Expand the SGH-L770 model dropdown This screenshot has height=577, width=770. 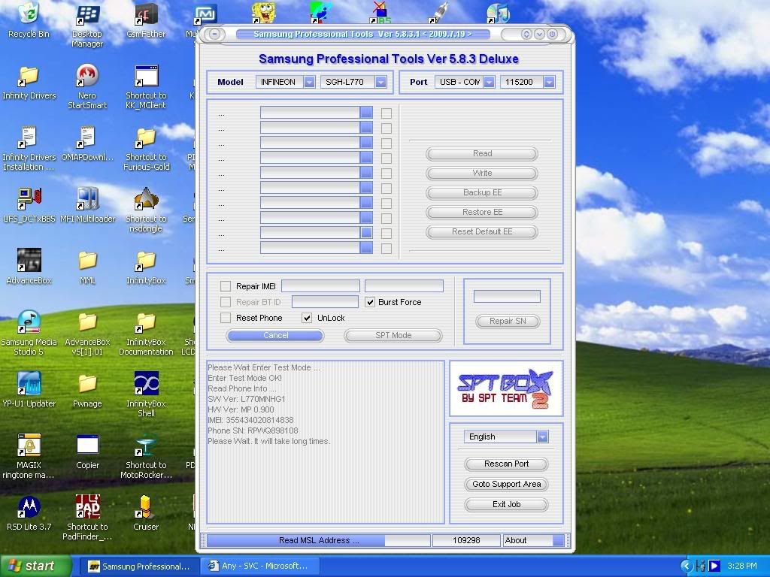(x=380, y=82)
